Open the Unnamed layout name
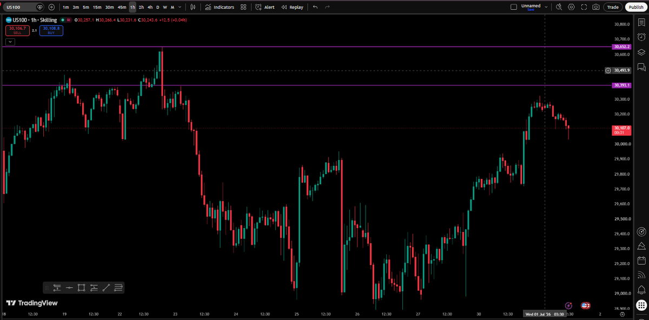The height and width of the screenshot is (320, 649). [531, 7]
